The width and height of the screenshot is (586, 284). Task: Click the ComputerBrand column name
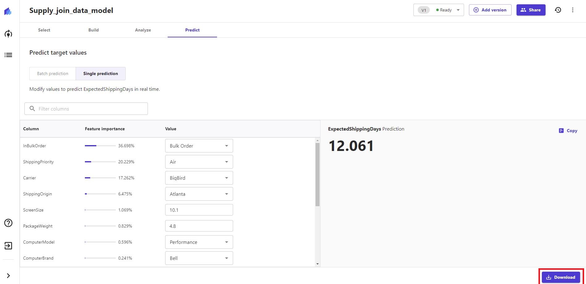pyautogui.click(x=38, y=258)
